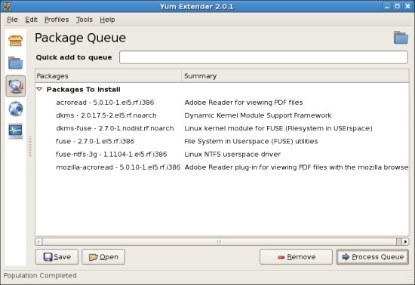The height and width of the screenshot is (285, 415).
Task: Click the Open button
Action: pyautogui.click(x=103, y=256)
